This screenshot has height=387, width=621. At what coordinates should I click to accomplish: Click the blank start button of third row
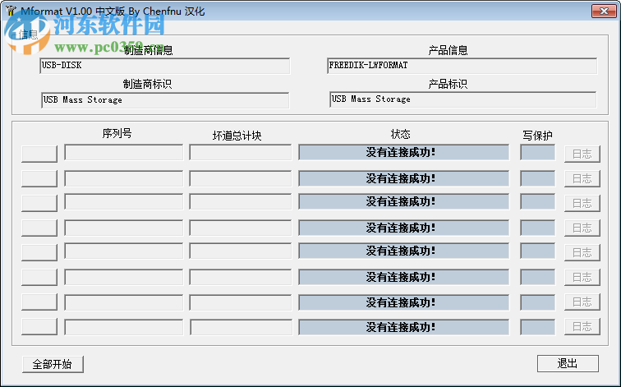pos(39,203)
